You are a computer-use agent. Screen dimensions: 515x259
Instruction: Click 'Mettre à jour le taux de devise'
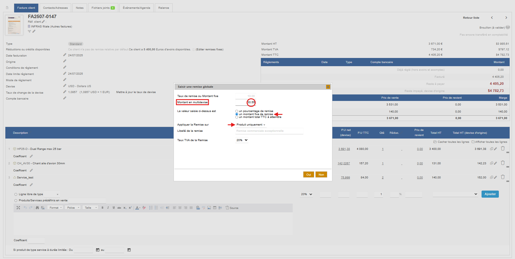[x=136, y=92]
